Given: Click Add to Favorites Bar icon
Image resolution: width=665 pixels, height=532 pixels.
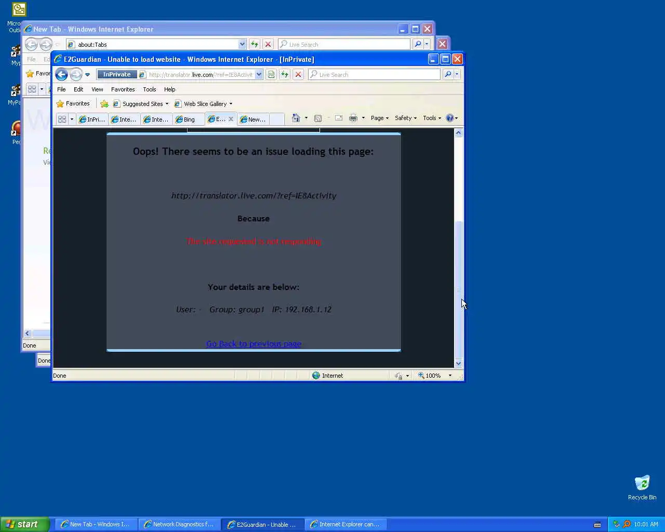Looking at the screenshot, I should (x=104, y=103).
